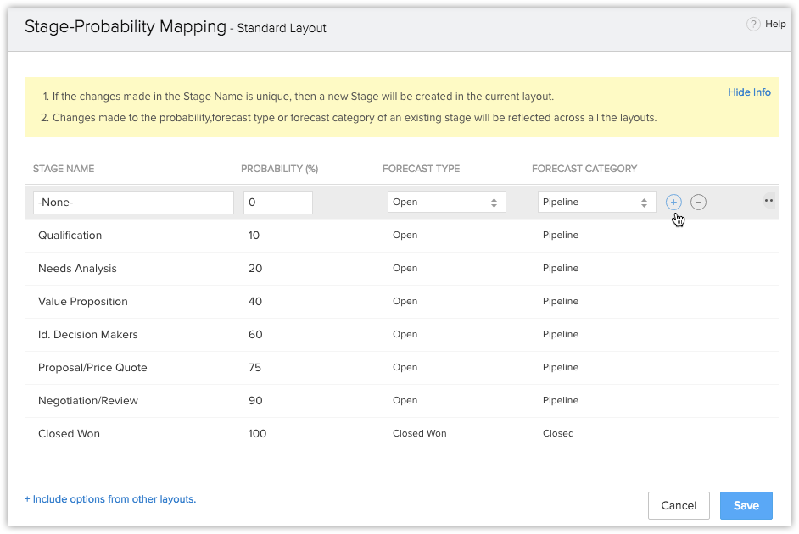
Task: Select the Needs Analysis stage row
Action: tap(77, 269)
